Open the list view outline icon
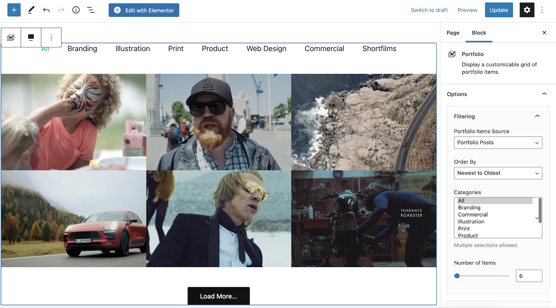Screen dimensions: 556x308 [x=91, y=10]
